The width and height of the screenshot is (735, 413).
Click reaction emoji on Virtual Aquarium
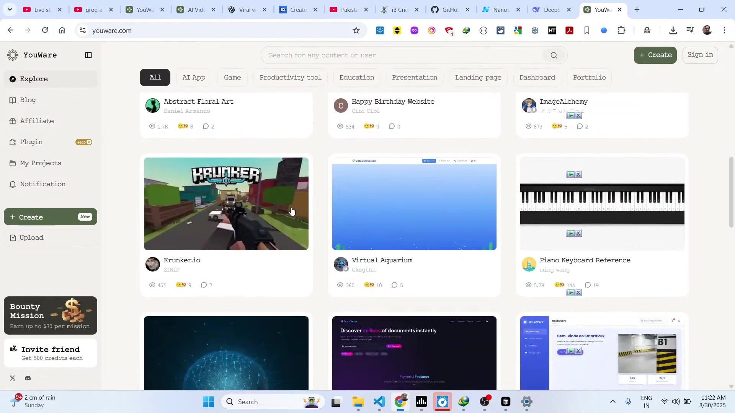click(x=369, y=285)
